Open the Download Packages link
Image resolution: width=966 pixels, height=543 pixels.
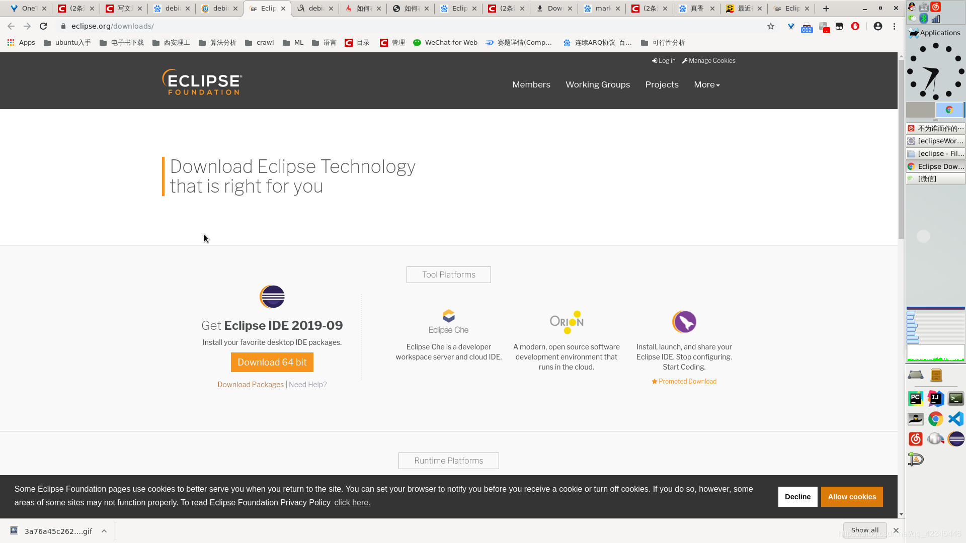coord(251,385)
